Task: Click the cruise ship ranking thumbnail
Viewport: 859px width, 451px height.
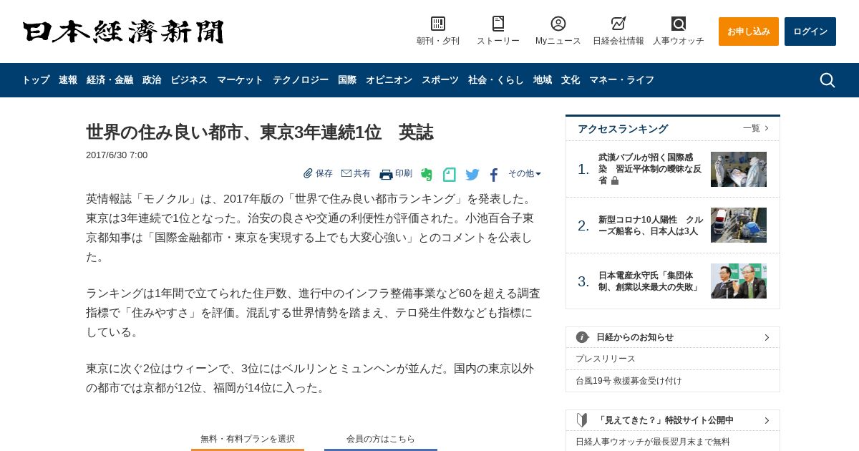Action: [x=739, y=225]
